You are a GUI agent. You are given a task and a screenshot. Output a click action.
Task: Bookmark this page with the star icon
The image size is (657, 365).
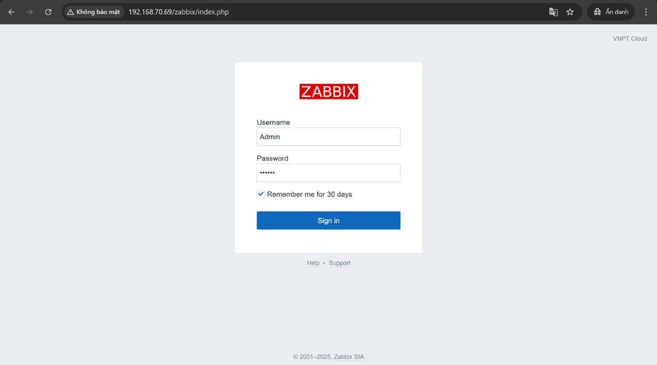click(x=570, y=12)
